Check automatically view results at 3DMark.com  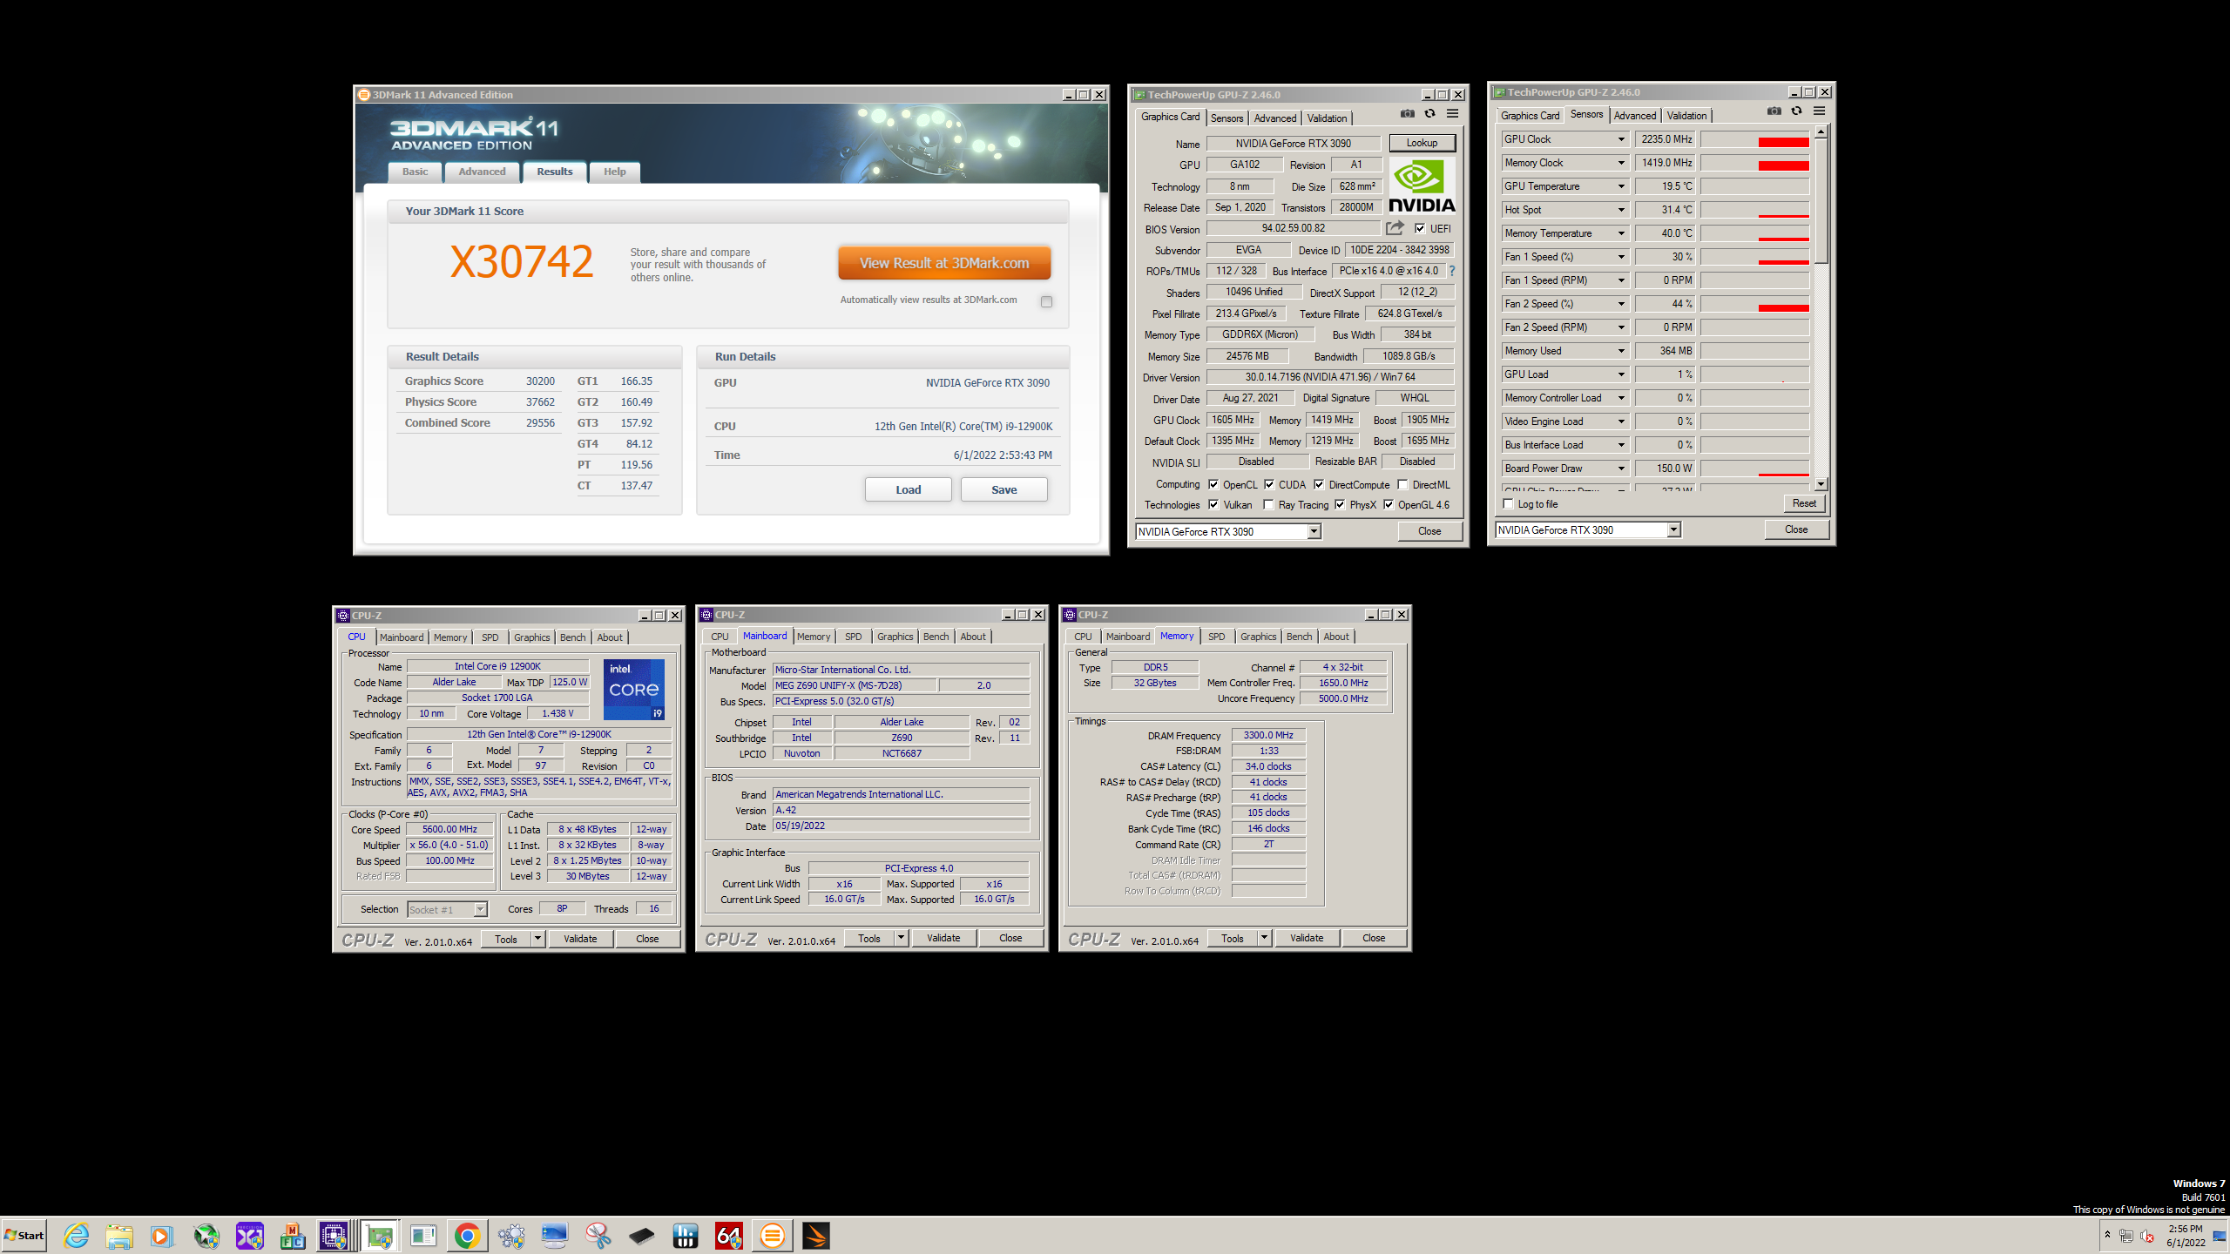[1046, 301]
